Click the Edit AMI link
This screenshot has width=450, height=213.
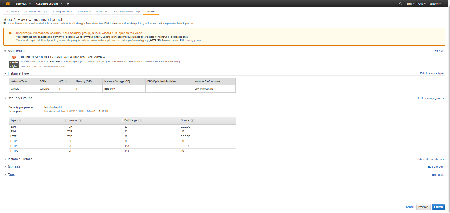(438, 51)
